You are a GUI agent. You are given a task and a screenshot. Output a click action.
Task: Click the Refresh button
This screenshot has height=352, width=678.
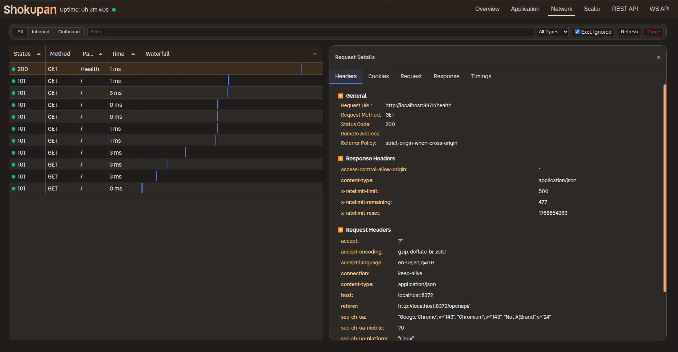(x=629, y=32)
